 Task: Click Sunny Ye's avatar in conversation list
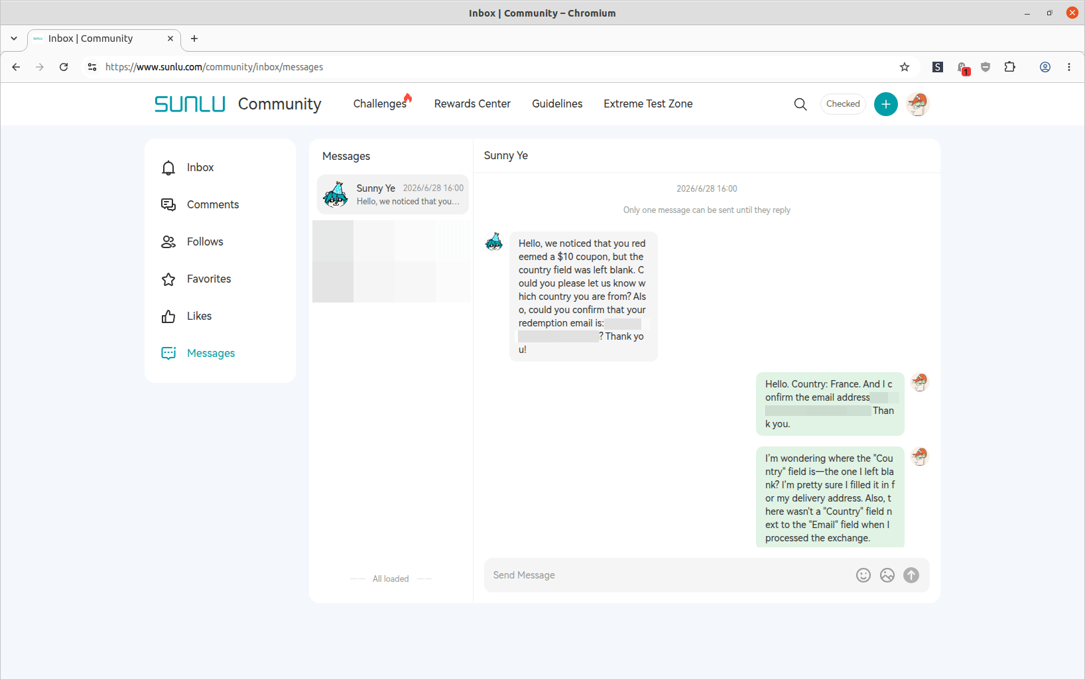coord(336,194)
